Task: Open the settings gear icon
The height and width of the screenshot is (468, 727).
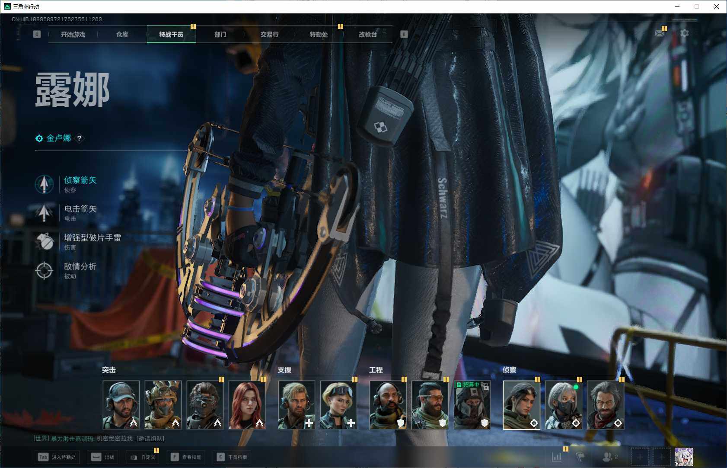Action: tap(684, 33)
